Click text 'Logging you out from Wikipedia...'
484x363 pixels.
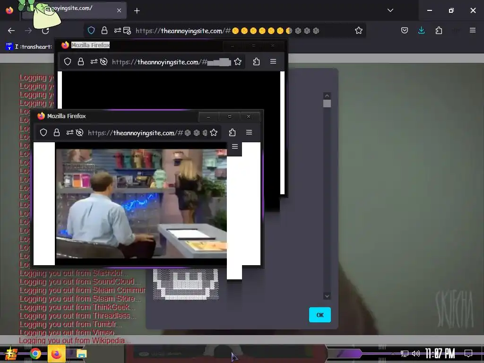pos(75,340)
